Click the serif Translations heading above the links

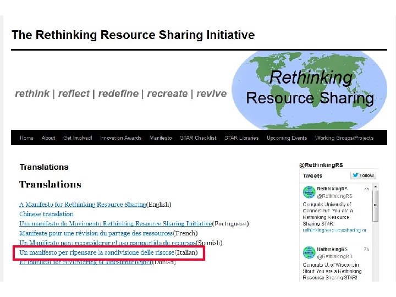[x=50, y=184]
